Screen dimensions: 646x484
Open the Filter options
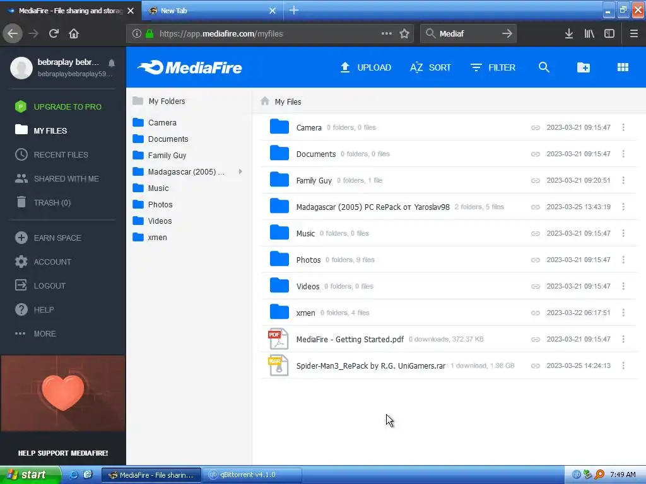pos(493,67)
